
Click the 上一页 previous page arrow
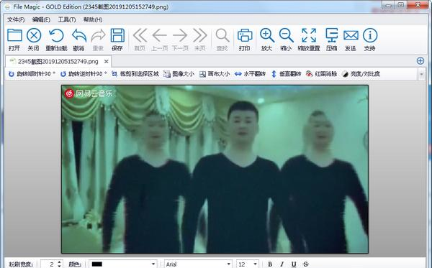click(160, 35)
